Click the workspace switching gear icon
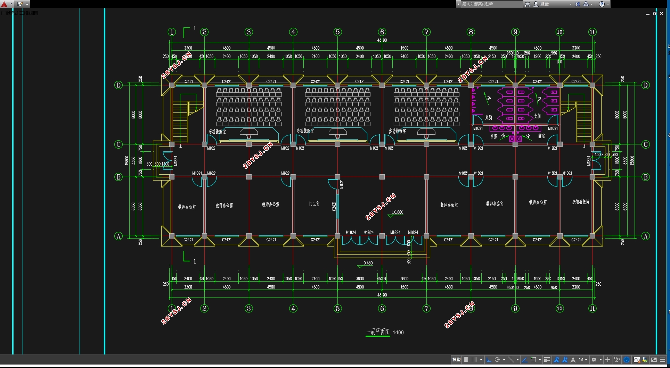Viewport: 670px width, 368px height. pos(594,360)
